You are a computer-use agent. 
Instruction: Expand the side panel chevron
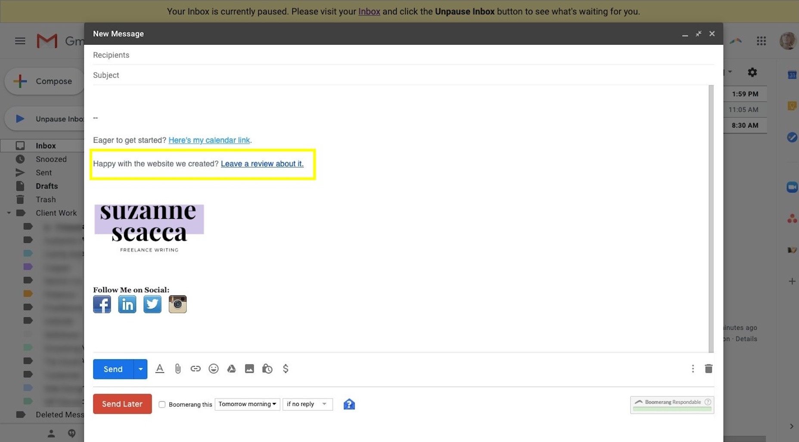[x=791, y=426]
